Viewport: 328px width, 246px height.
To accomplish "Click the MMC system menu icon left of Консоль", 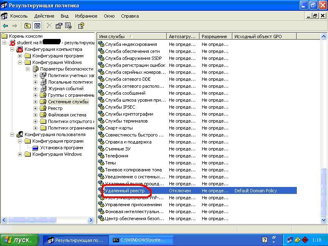I will [x=4, y=16].
